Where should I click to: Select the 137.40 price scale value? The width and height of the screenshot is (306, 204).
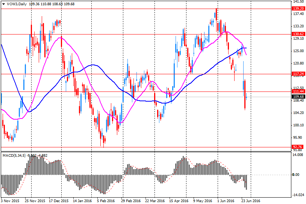point(298,13)
